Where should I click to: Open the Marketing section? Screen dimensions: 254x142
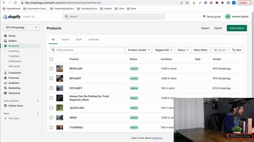(x=14, y=88)
